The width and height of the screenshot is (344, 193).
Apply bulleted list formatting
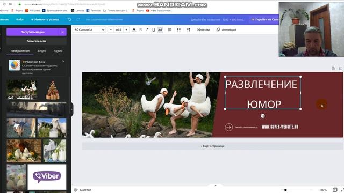(179, 29)
